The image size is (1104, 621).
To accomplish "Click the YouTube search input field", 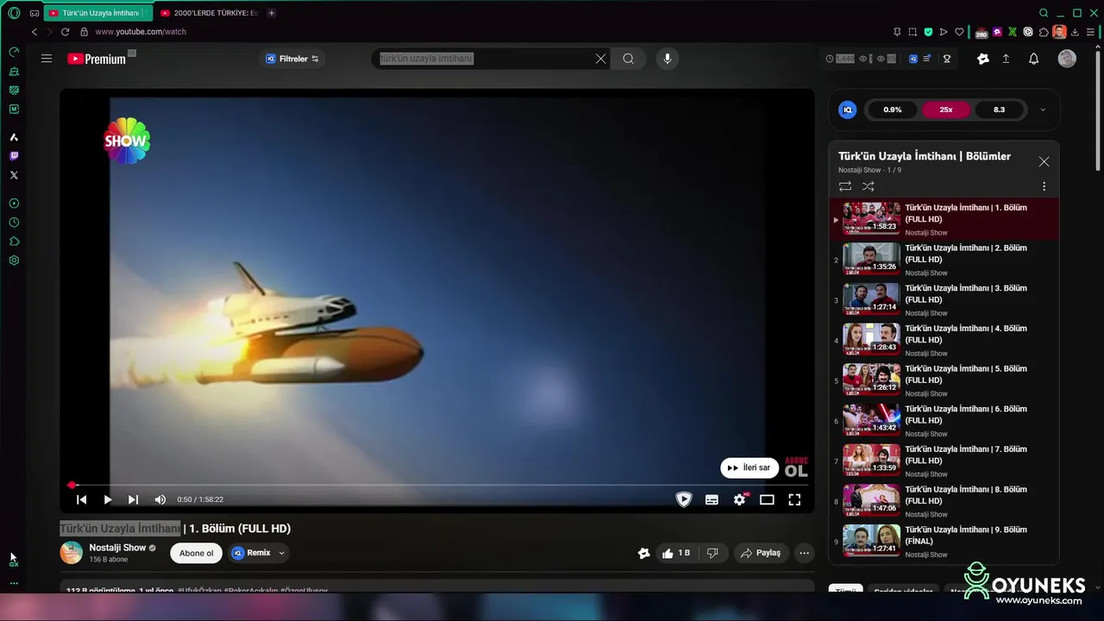I will tap(485, 59).
